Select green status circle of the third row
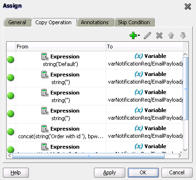The height and width of the screenshot is (180, 196). coord(11,95)
